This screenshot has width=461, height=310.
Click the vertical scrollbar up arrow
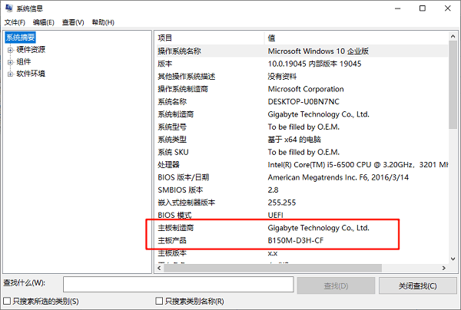[453, 36]
